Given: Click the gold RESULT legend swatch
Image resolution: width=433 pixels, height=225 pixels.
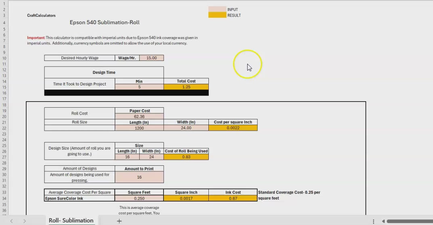Looking at the screenshot, I should coord(217,15).
